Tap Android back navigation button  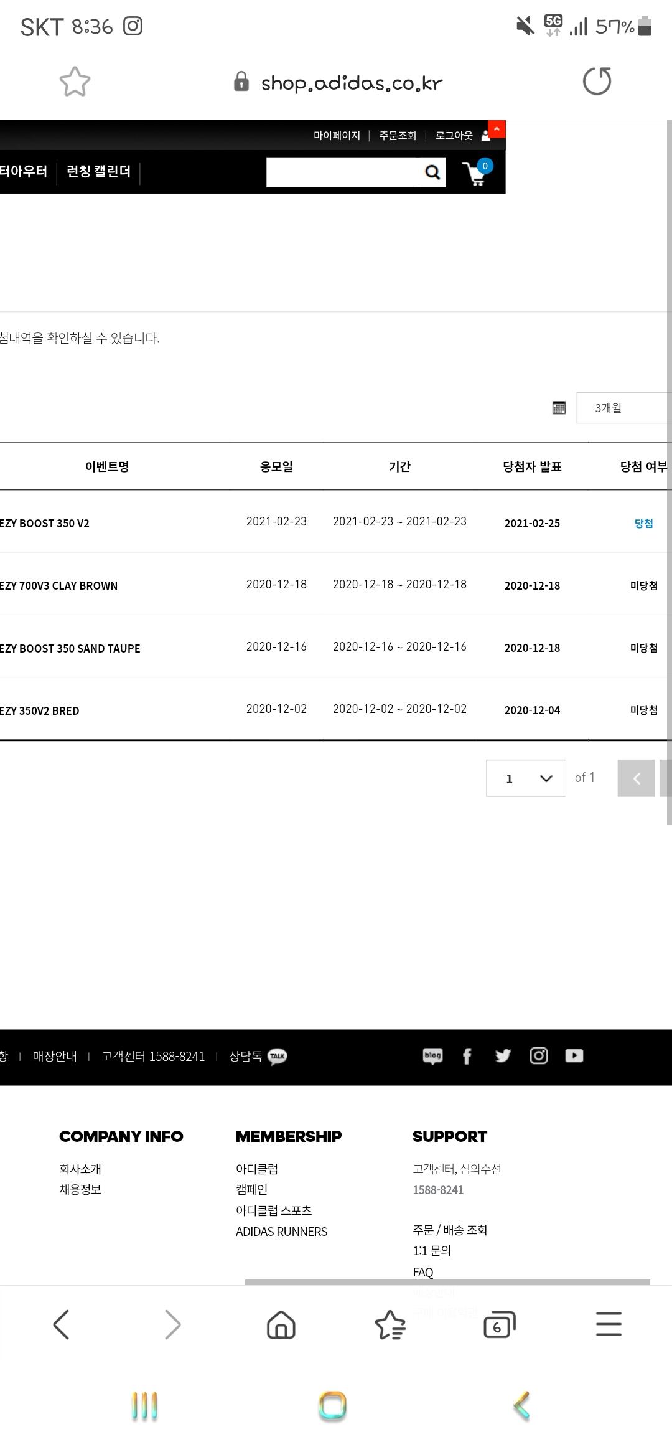point(521,1406)
